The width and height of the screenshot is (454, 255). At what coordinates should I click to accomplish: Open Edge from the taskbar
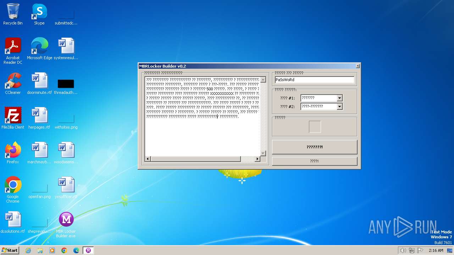click(x=76, y=250)
